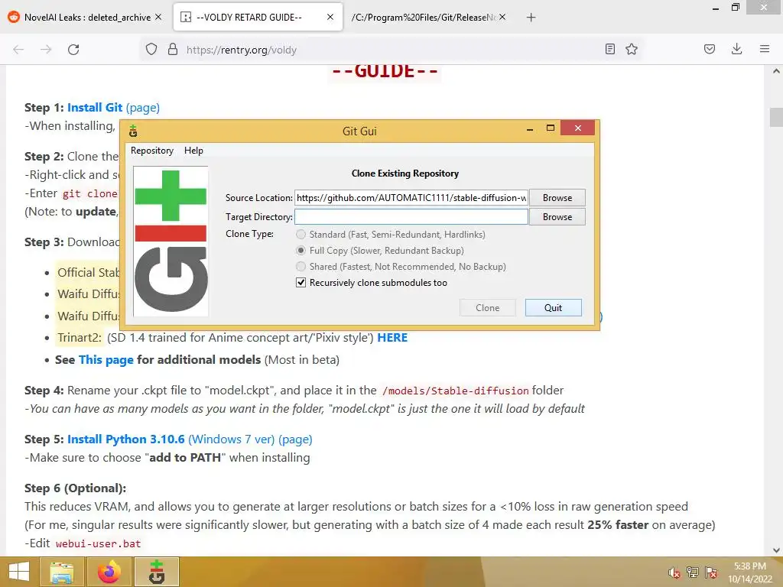Viewport: 783px width, 587px height.
Task: Minimize the Git Gui window
Action: pos(530,128)
